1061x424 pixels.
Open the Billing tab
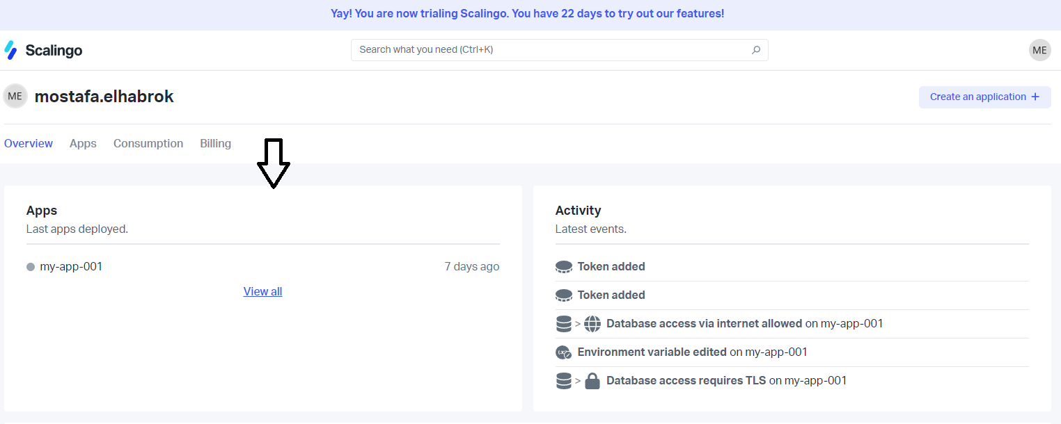[x=215, y=143]
